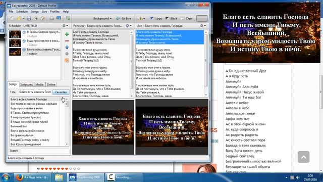Open the Songs menu
The image size is (323, 182).
point(35,12)
